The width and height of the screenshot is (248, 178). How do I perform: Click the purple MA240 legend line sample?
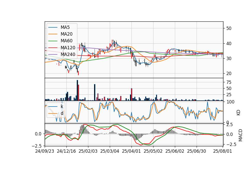coord(53,55)
